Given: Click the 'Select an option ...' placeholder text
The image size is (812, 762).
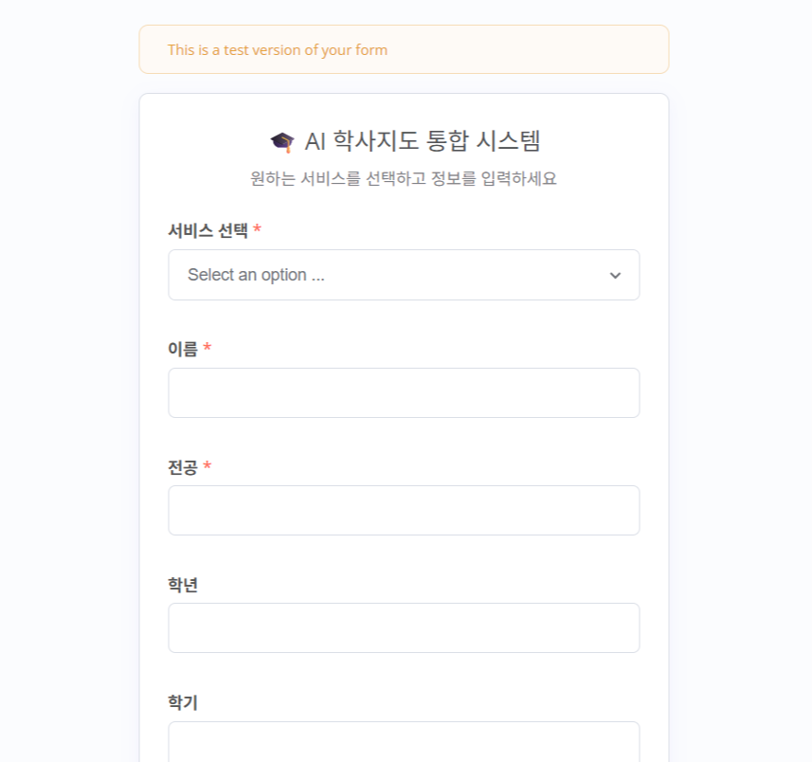Looking at the screenshot, I should click(256, 275).
